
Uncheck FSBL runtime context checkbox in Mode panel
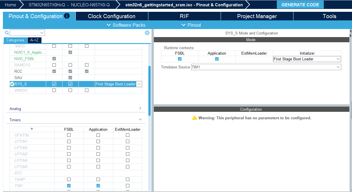pos(180,59)
